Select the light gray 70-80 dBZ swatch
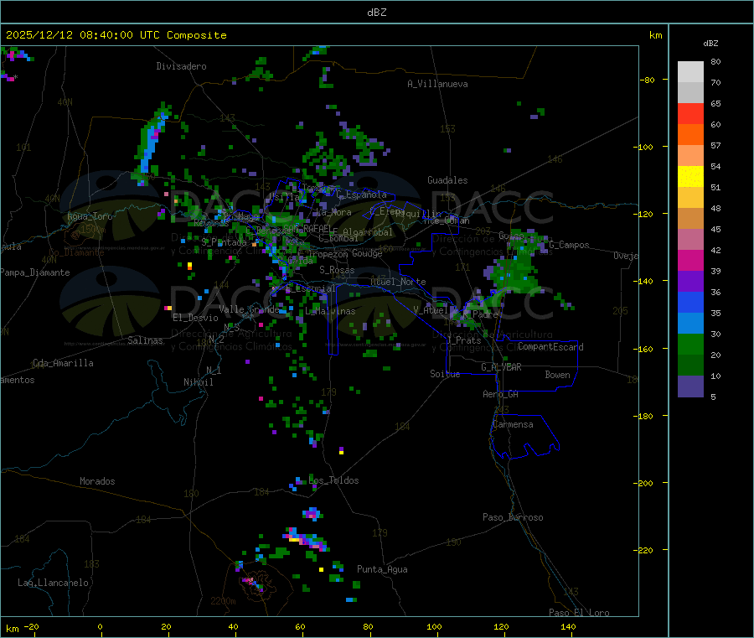 point(690,72)
